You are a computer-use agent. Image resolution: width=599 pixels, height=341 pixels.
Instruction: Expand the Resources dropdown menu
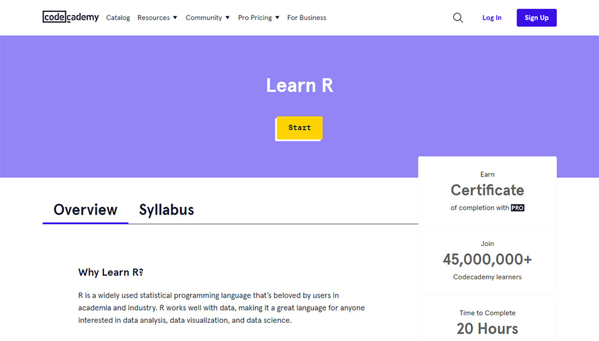coord(157,18)
